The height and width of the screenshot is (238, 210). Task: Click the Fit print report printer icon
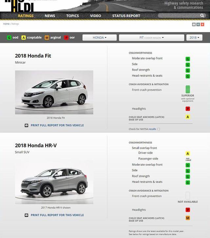(27, 125)
